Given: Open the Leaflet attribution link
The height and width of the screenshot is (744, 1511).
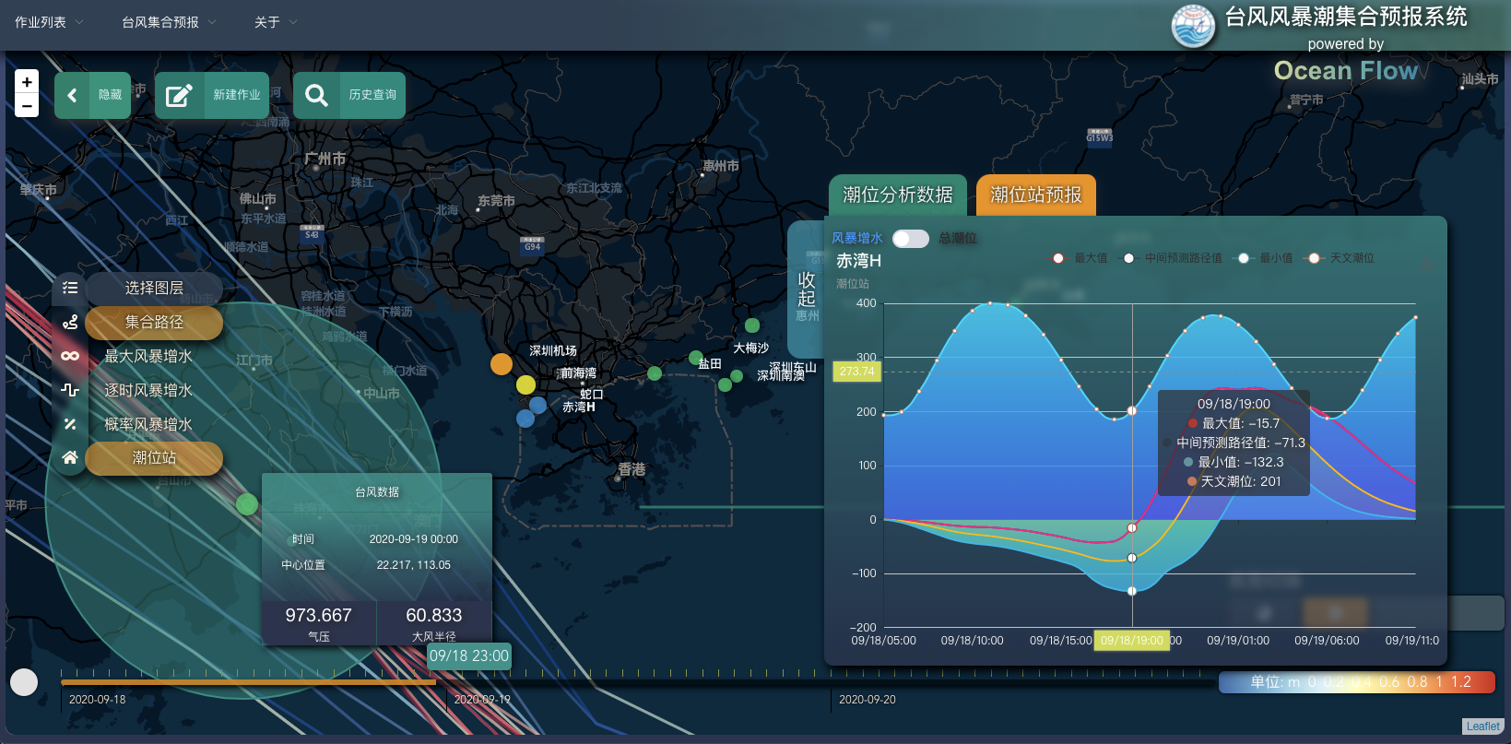Looking at the screenshot, I should tap(1483, 726).
